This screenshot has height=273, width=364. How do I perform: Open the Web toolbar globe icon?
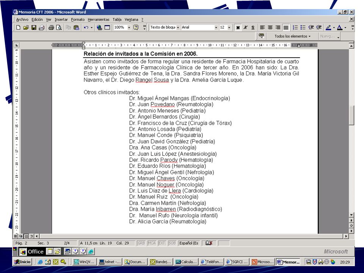pyautogui.click(x=99, y=28)
